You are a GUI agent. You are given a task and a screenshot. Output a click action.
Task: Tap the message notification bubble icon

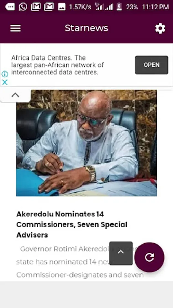point(10,7)
